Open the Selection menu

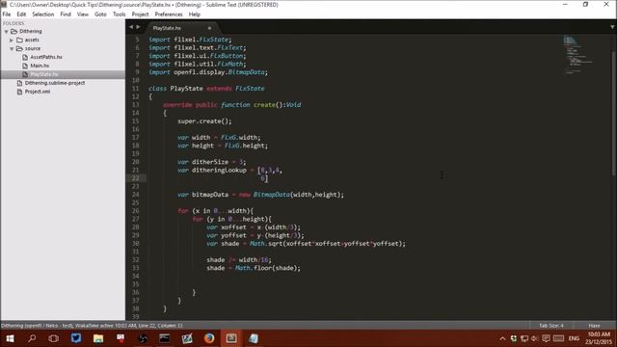[x=42, y=14]
